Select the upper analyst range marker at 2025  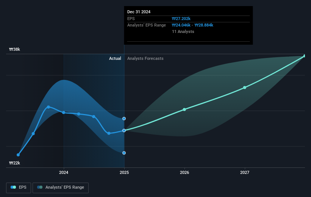pos(124,119)
